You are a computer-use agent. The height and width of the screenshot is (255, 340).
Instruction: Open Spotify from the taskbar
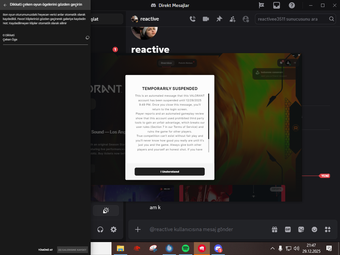coord(186,248)
